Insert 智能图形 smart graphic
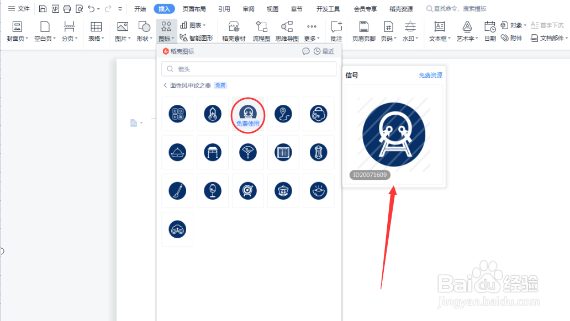 click(x=196, y=38)
